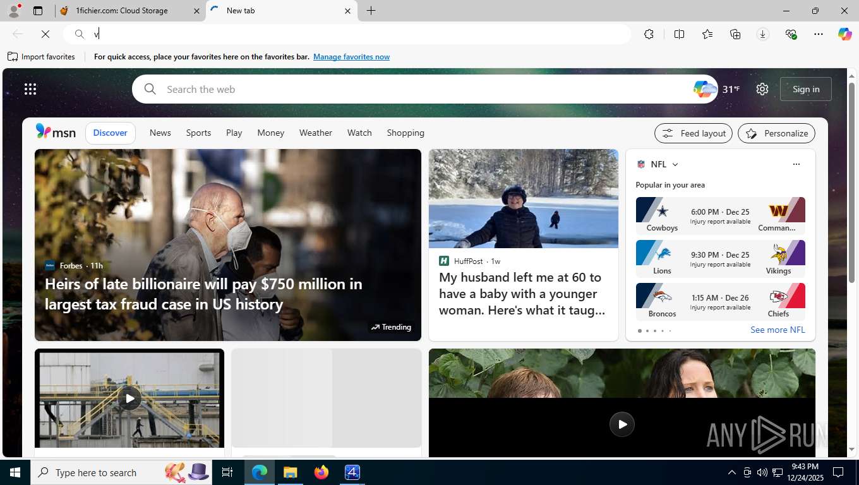This screenshot has width=859, height=485.
Task: Toggle split screen icon
Action: [679, 34]
